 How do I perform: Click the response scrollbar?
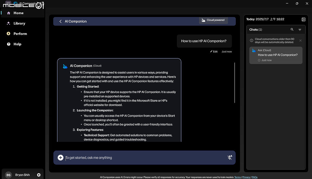click(235, 83)
